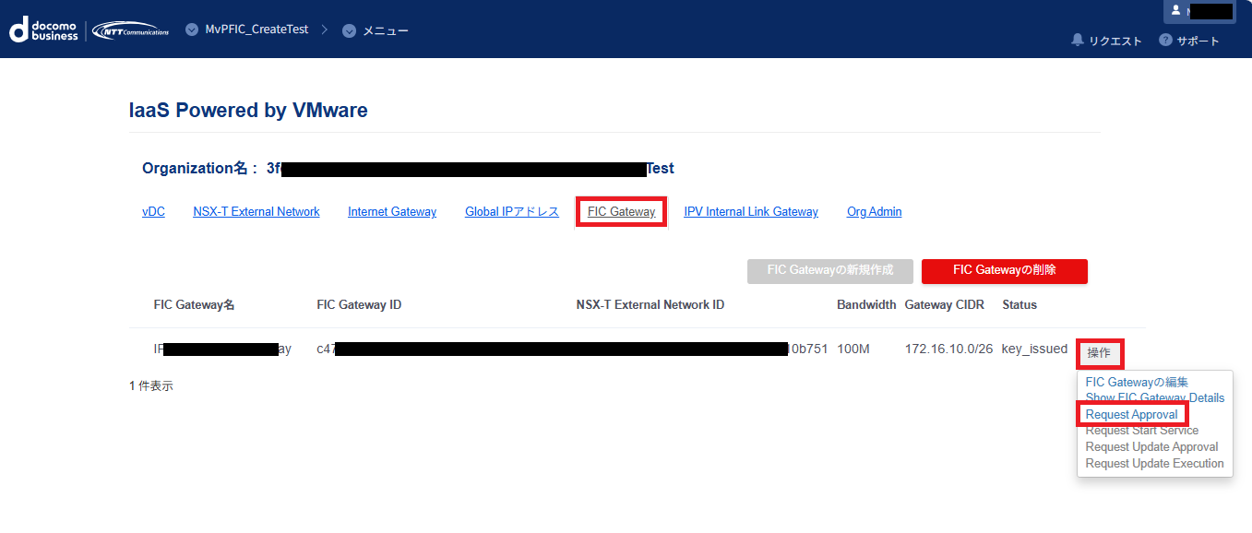Click the メニュー text in header

pyautogui.click(x=386, y=30)
